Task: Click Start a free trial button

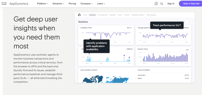Action: [x=191, y=4]
